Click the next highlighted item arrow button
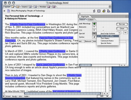 click(125, 33)
